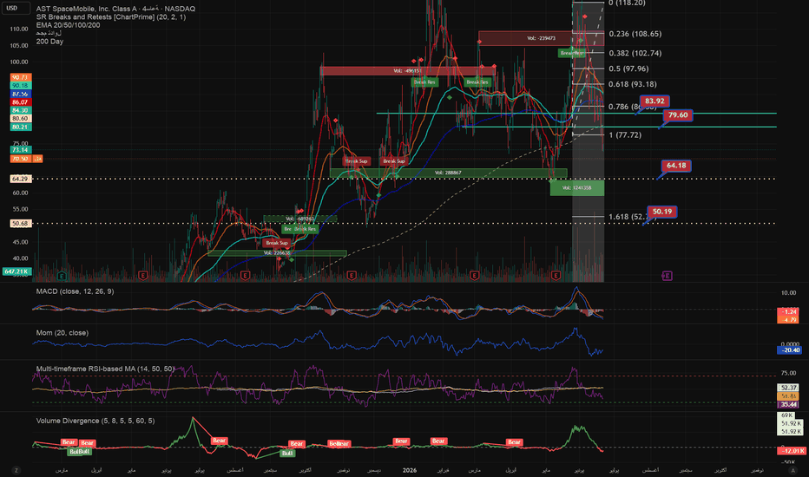The height and width of the screenshot is (477, 809).
Task: Click the 64.18 price callout
Action: [676, 166]
